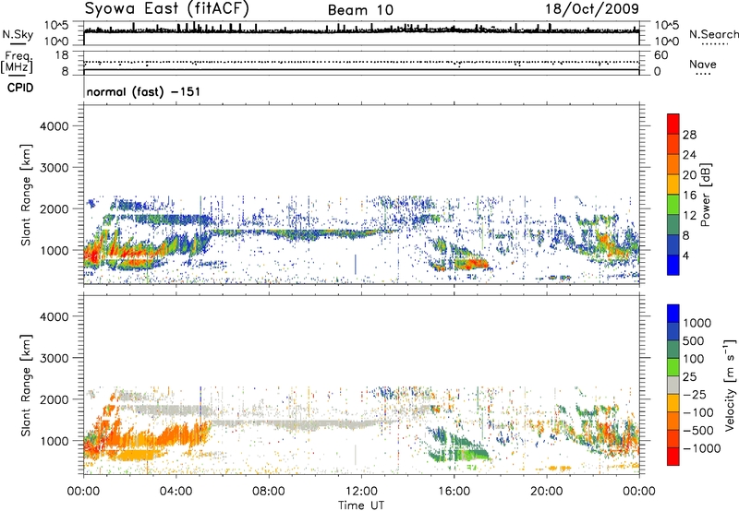Image resolution: width=739 pixels, height=511 pixels.
Task: Click the 'Nave' legend label
Action: (x=703, y=65)
